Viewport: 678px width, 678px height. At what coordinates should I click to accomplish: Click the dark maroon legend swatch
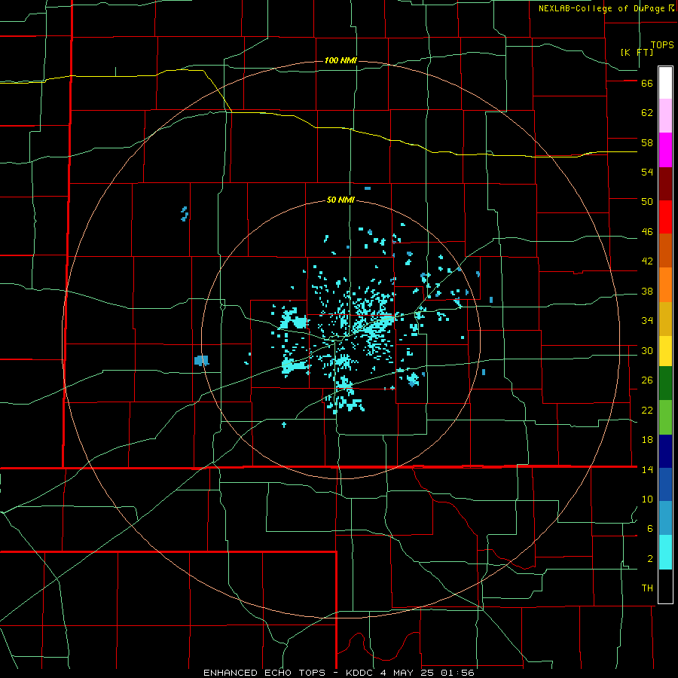tap(665, 184)
